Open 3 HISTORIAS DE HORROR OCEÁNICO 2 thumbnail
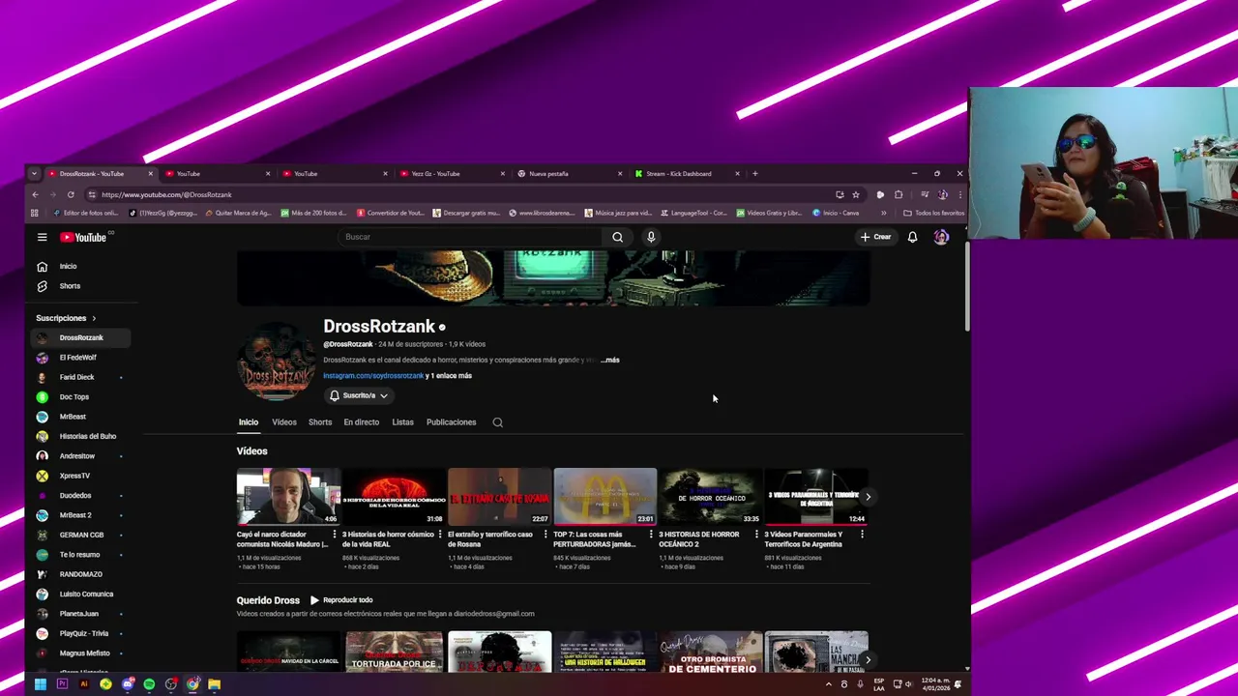This screenshot has height=696, width=1238. pyautogui.click(x=710, y=497)
